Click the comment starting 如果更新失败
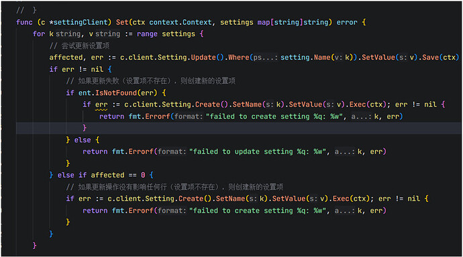463x257 pixels. pos(151,81)
